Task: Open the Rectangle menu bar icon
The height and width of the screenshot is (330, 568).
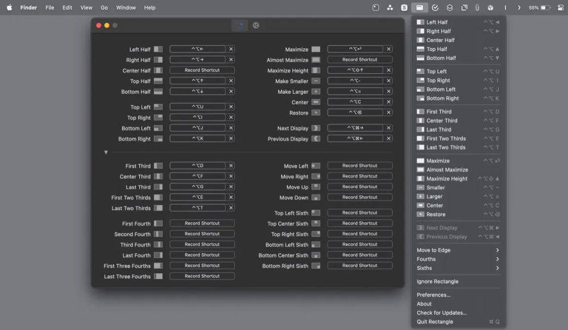Action: (419, 7)
